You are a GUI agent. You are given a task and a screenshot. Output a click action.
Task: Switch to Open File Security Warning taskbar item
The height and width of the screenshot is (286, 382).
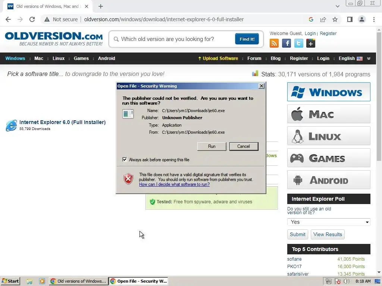(138, 281)
